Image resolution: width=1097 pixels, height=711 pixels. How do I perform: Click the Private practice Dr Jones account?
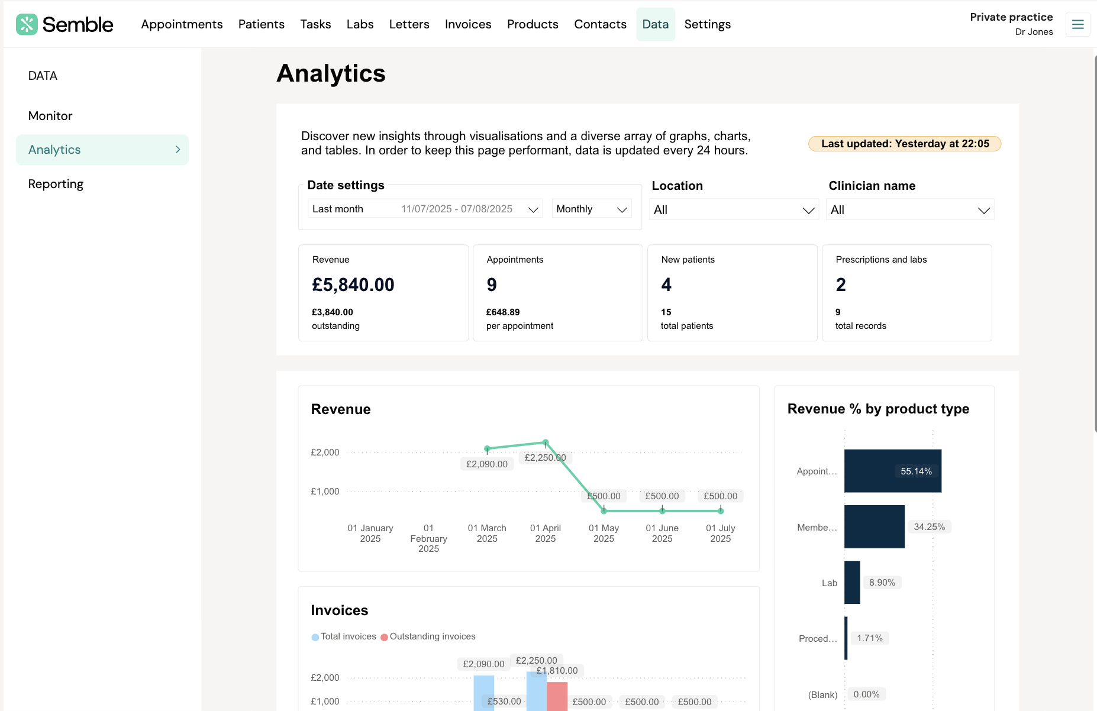1011,24
